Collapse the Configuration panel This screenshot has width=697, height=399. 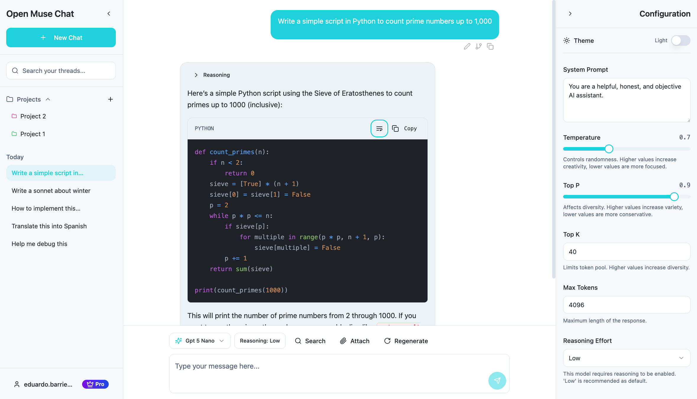pos(571,14)
